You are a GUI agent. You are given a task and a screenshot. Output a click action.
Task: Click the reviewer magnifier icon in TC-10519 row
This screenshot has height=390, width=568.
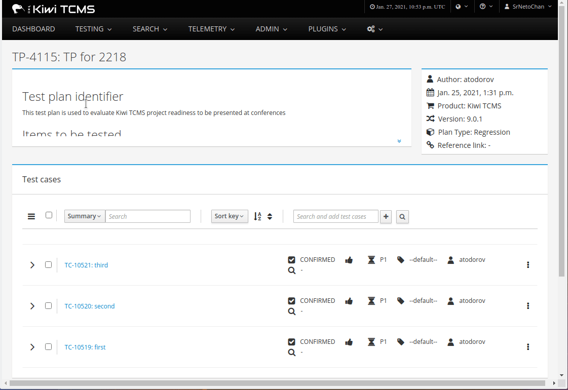tap(292, 352)
